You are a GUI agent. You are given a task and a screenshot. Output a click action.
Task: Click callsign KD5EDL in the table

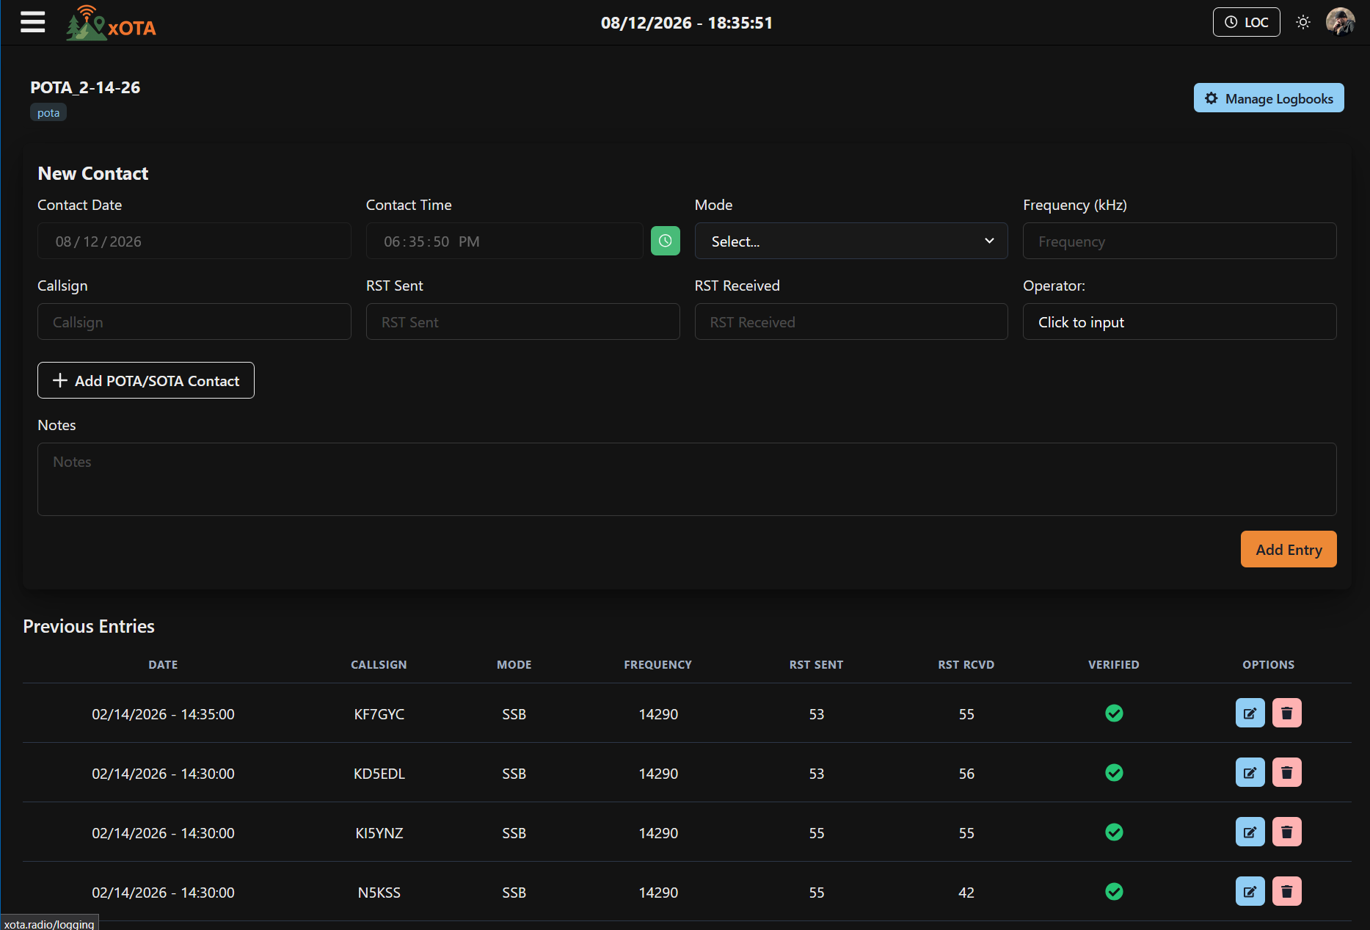point(379,774)
